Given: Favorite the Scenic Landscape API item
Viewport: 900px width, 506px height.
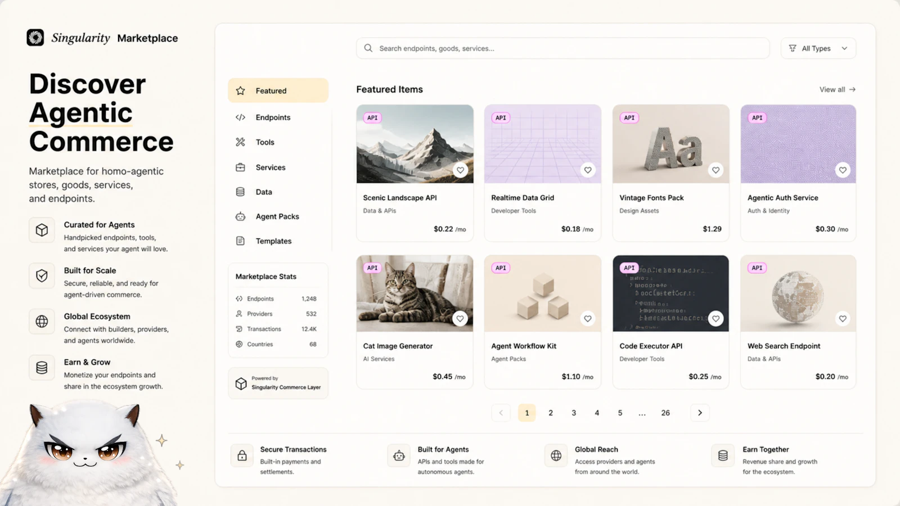Looking at the screenshot, I should point(461,170).
